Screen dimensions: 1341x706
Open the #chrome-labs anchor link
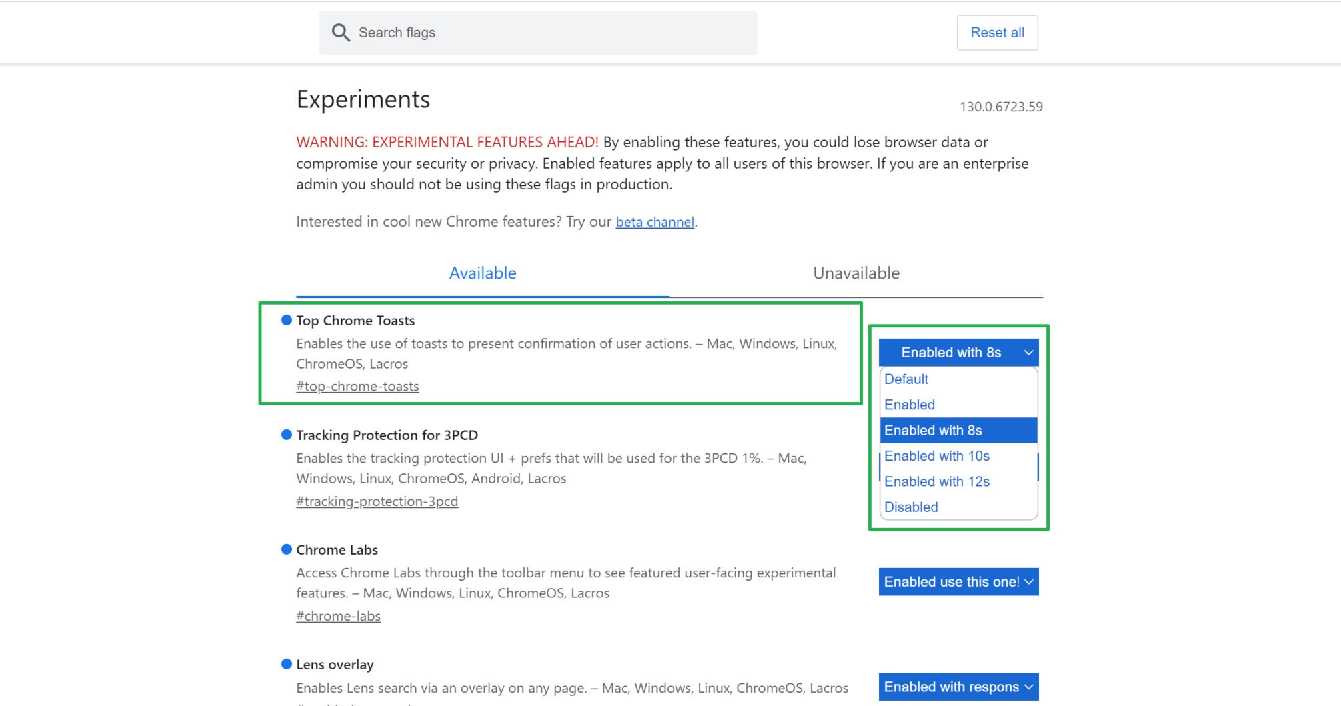point(338,616)
